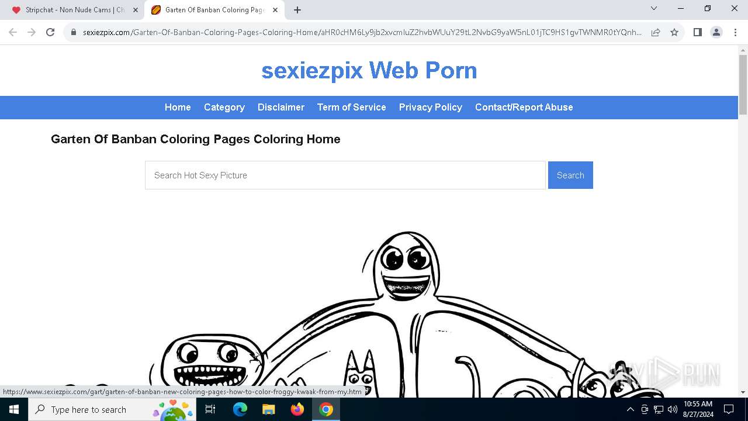
Task: Expand the tab search dropdown arrow
Action: point(654,8)
